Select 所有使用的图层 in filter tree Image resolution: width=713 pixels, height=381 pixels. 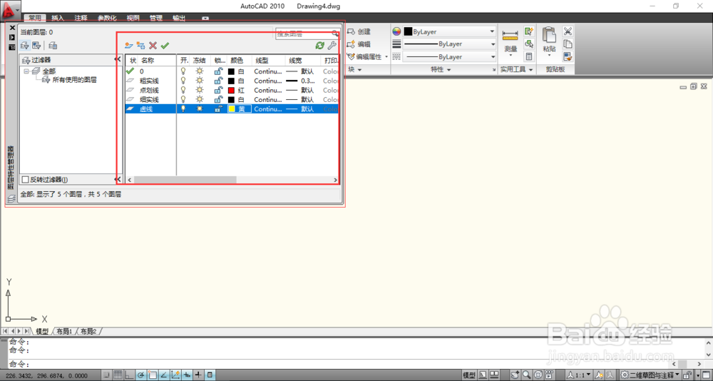pyautogui.click(x=75, y=80)
